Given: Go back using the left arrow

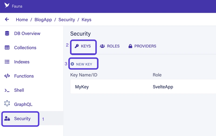Looking at the screenshot, I should [x=7, y=19].
